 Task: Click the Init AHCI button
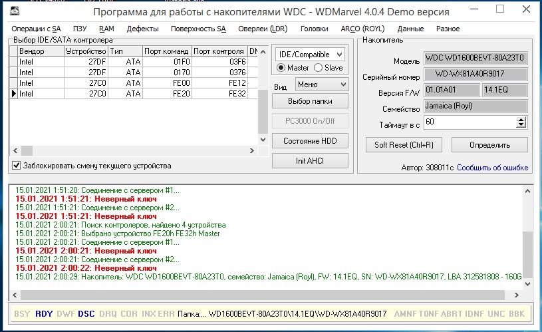point(310,161)
